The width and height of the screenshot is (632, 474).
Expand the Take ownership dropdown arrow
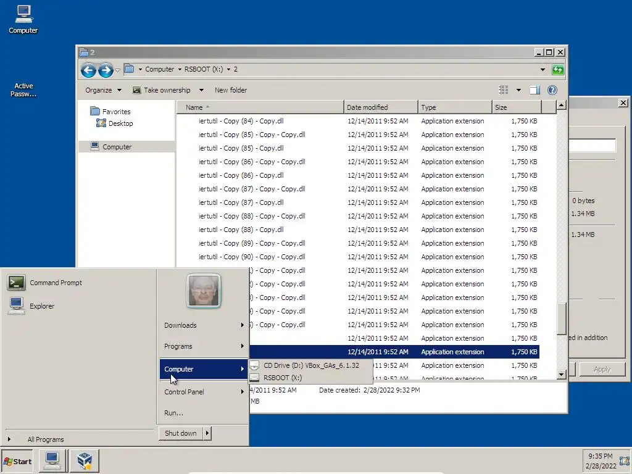pos(201,90)
